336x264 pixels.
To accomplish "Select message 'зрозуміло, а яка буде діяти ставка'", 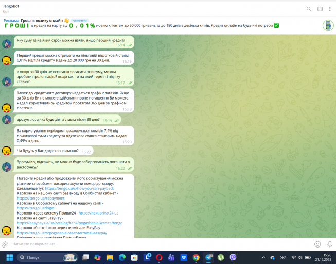I will click(67, 120).
